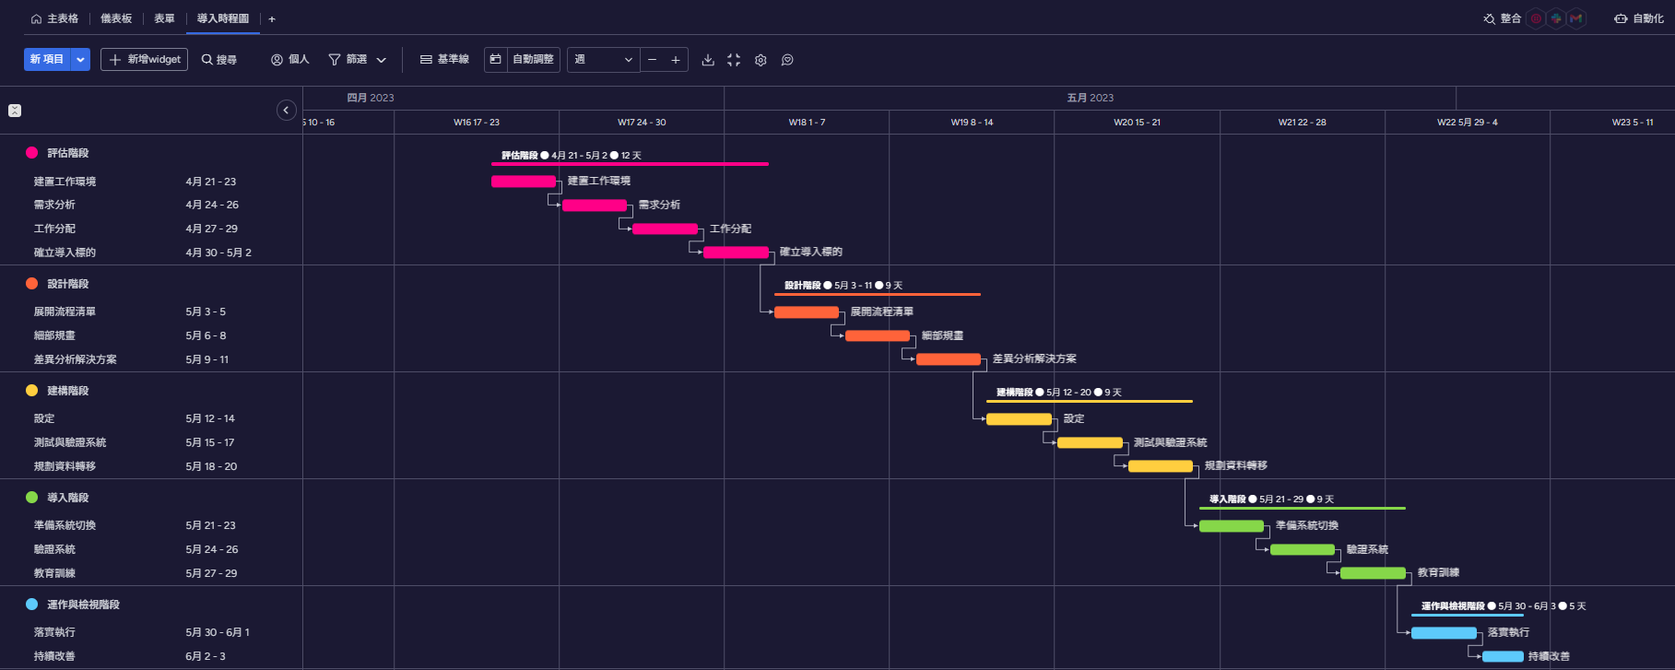Image resolution: width=1675 pixels, height=670 pixels.
Task: Open the Slack integration icon
Action: pos(1556,18)
